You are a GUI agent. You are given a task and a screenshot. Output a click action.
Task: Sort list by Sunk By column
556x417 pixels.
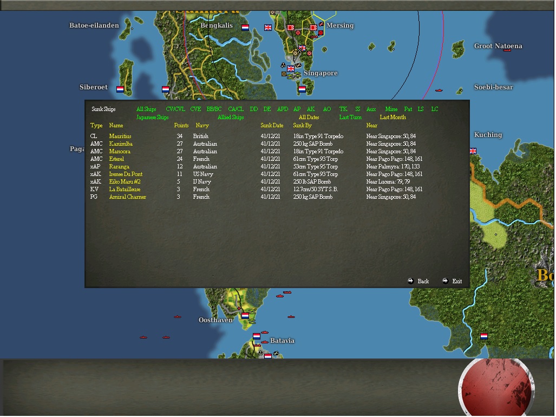click(303, 126)
